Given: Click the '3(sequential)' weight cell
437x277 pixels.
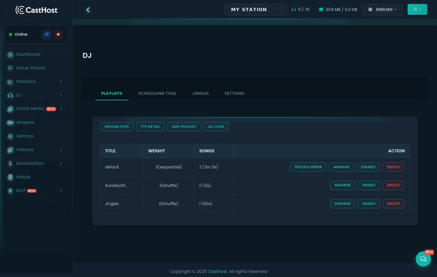Looking at the screenshot, I should click(x=169, y=167).
